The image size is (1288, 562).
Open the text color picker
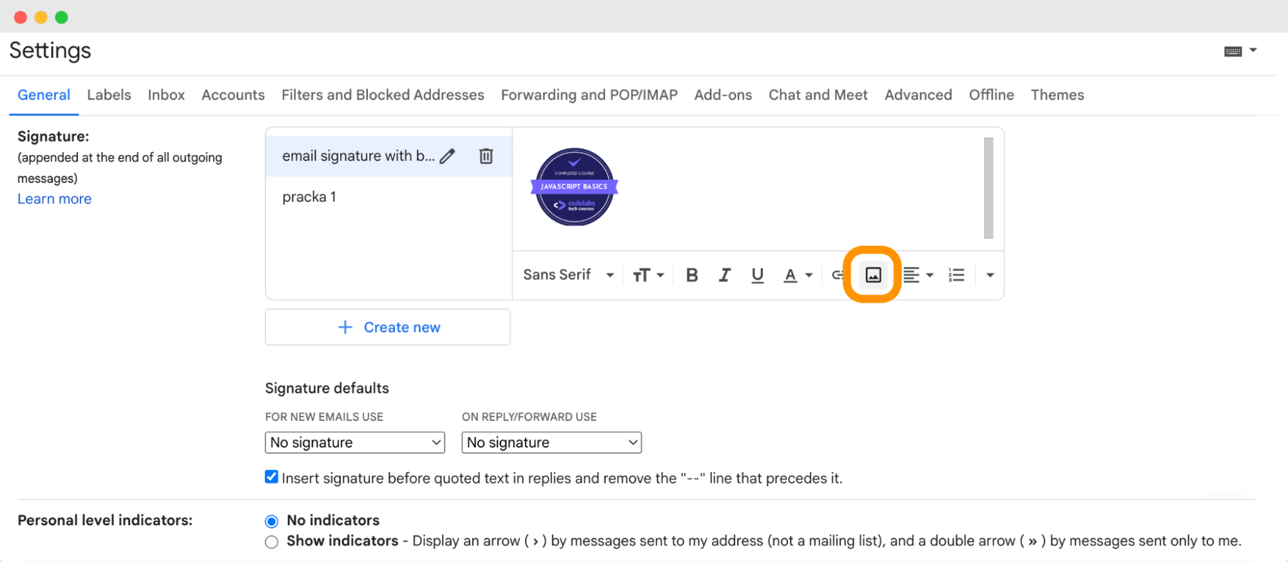pyautogui.click(x=791, y=276)
